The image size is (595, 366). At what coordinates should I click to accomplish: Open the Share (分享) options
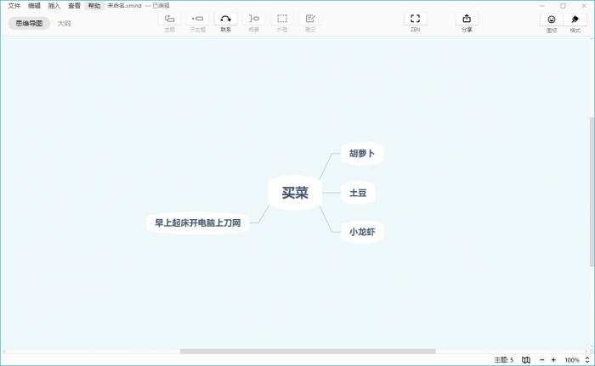[467, 19]
